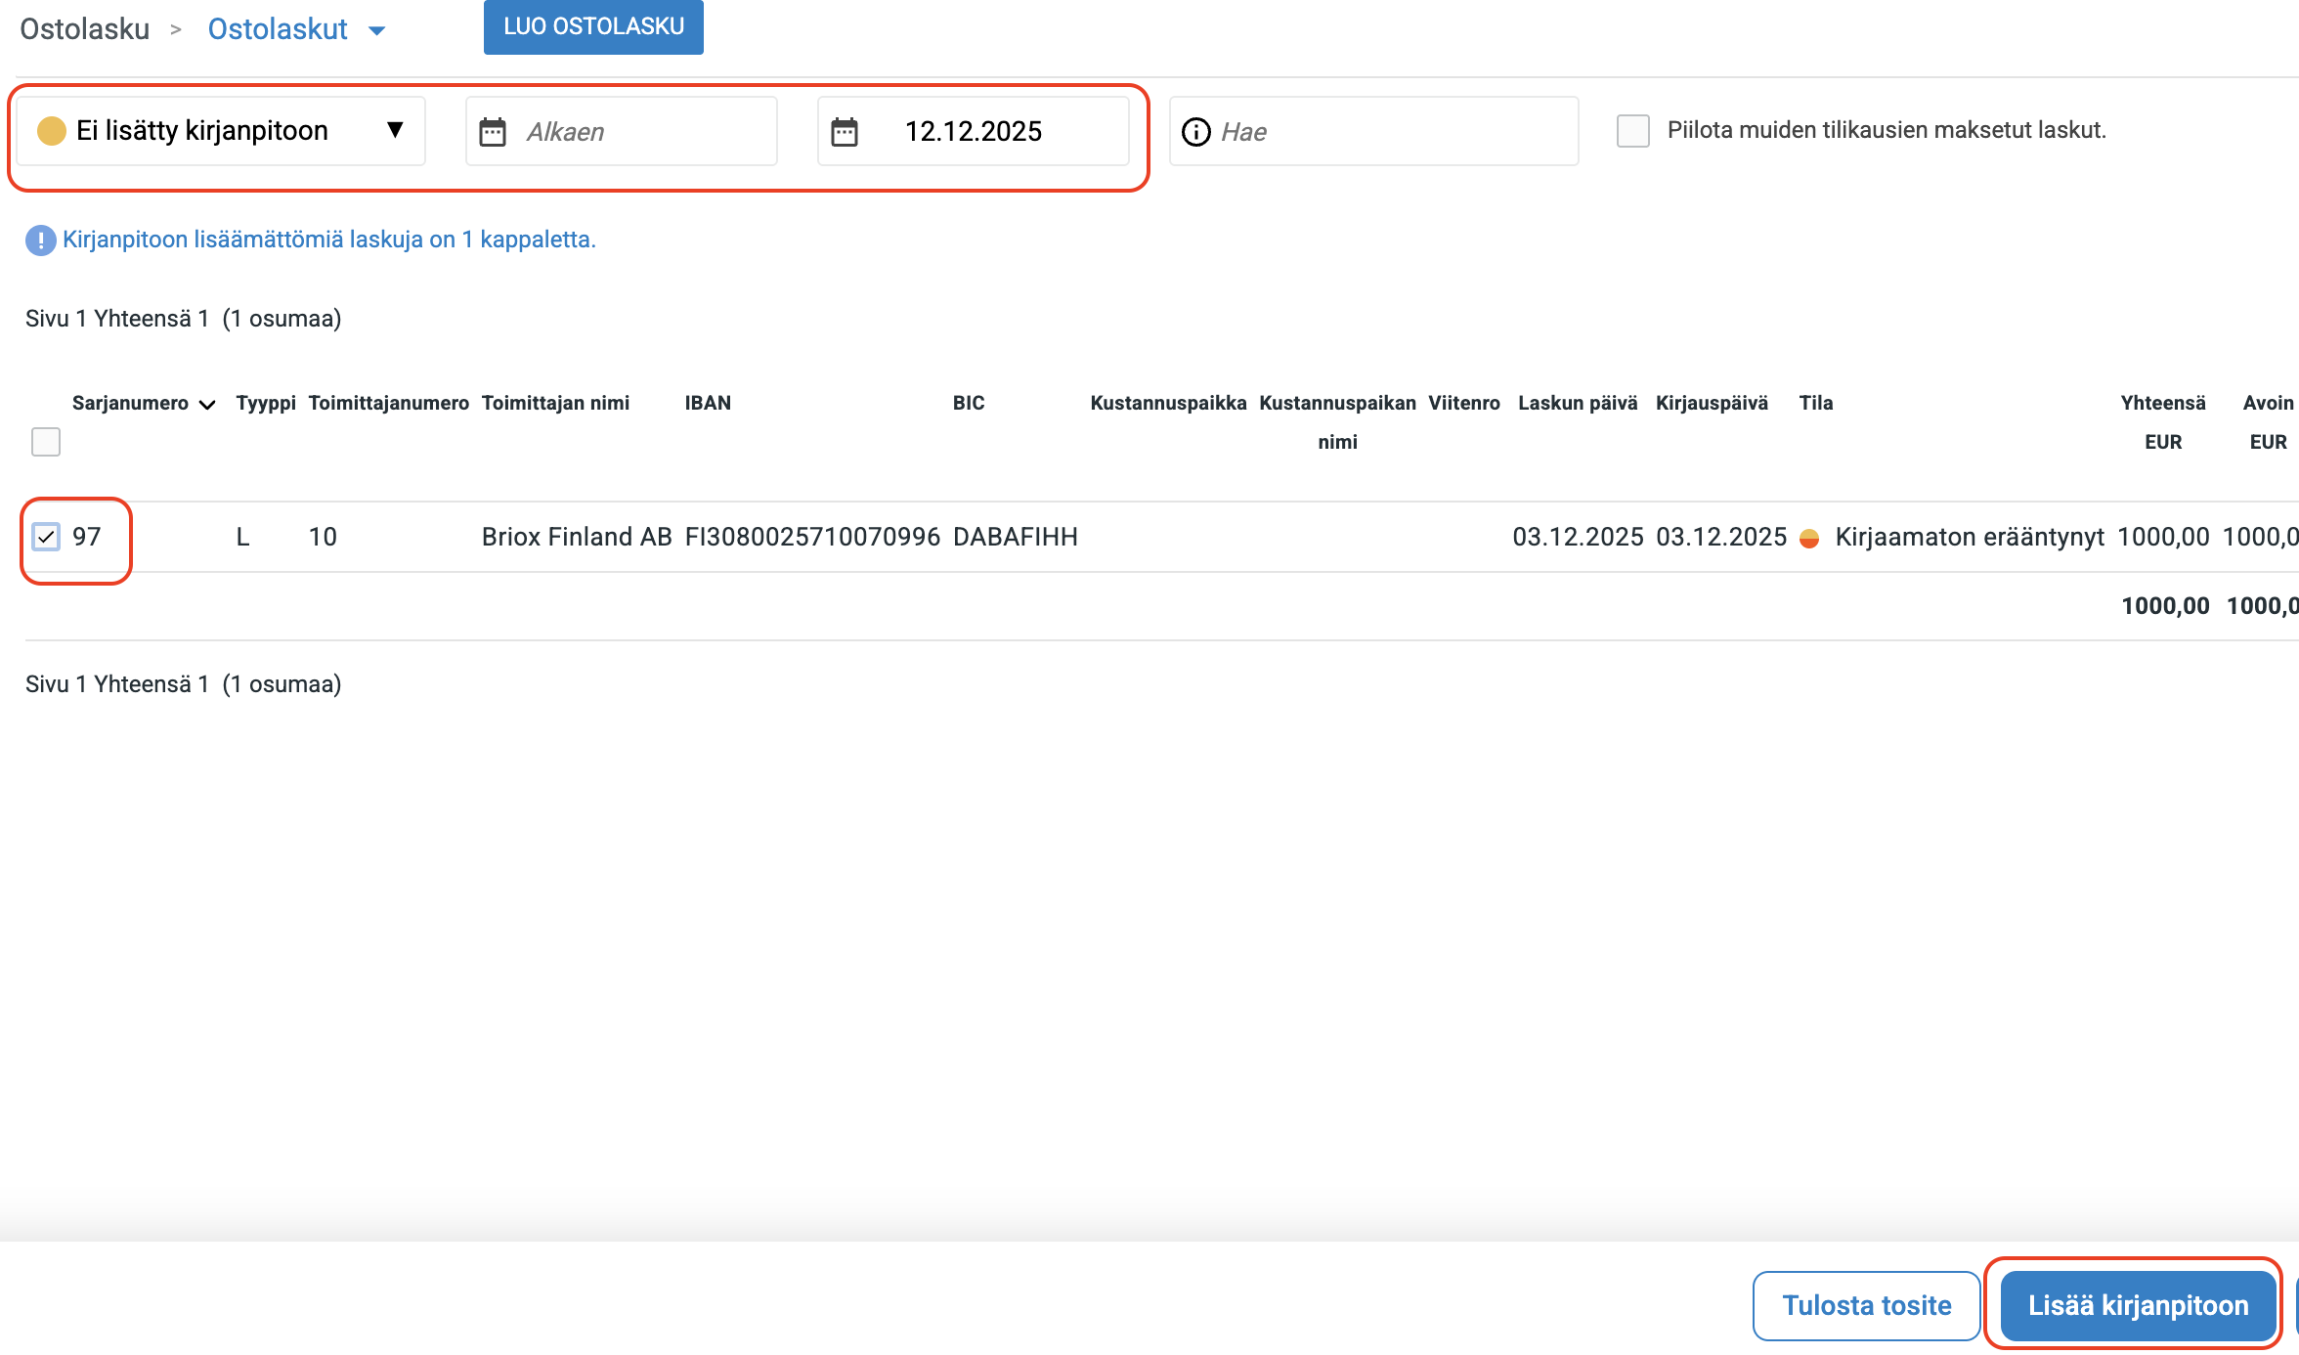The width and height of the screenshot is (2299, 1355).
Task: Click the info icon in Hae search
Action: pos(1195,132)
